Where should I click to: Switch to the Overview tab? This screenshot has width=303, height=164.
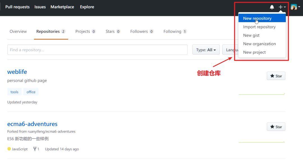click(18, 31)
